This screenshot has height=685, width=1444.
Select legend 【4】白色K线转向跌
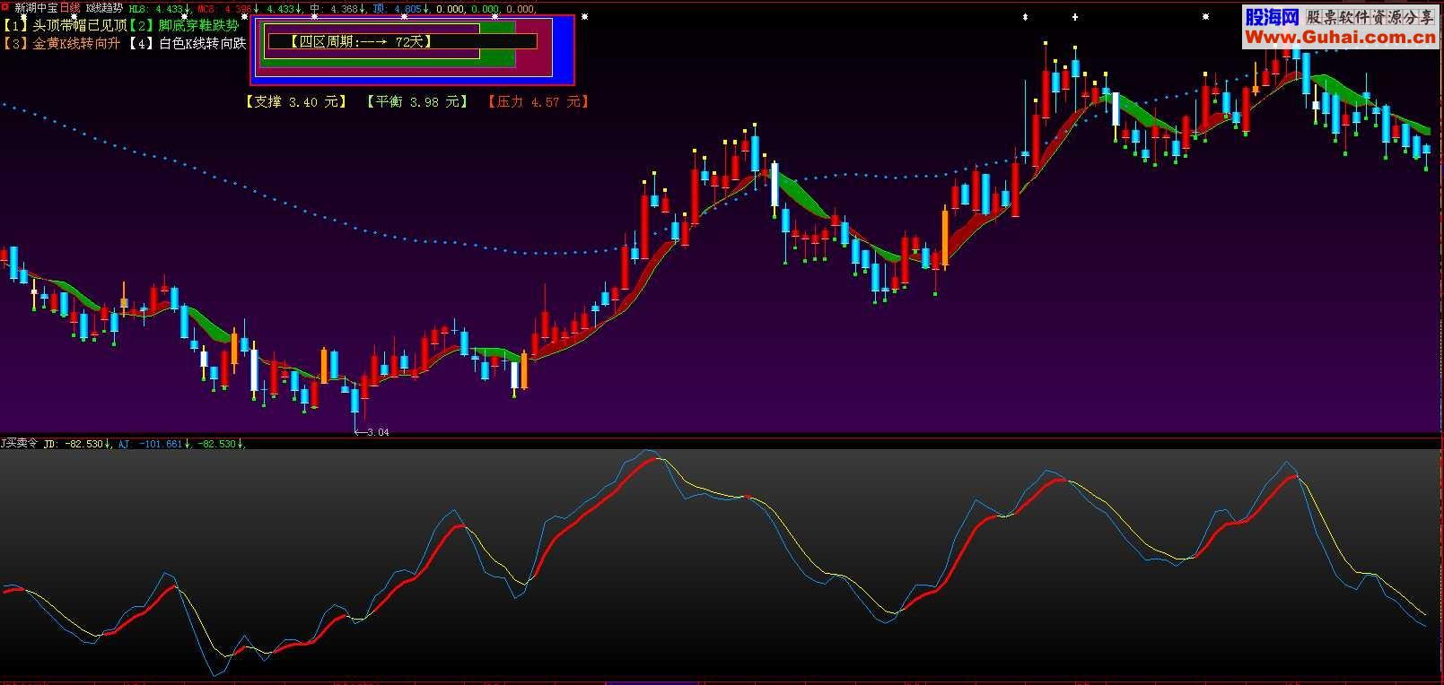[187, 44]
